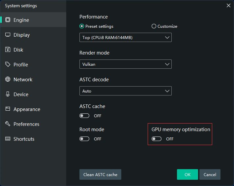
Task: Turn on Root mode switch
Action: point(84,139)
